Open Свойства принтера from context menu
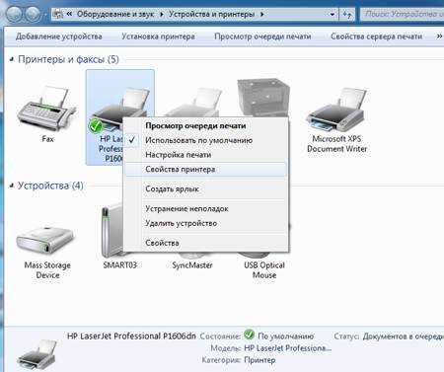Image resolution: width=444 pixels, height=372 pixels. 205,170
